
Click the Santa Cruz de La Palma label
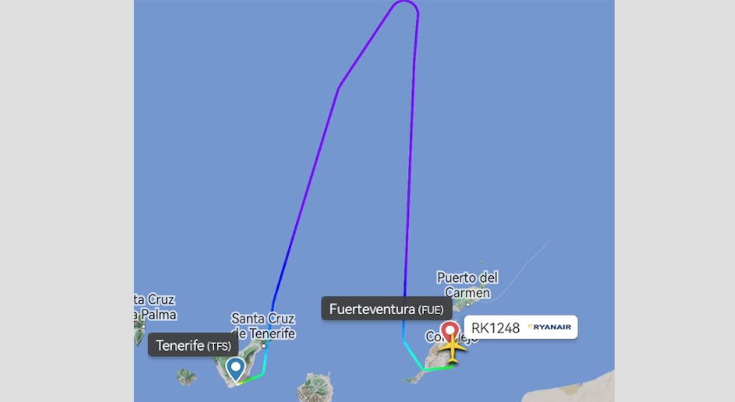[155, 307]
